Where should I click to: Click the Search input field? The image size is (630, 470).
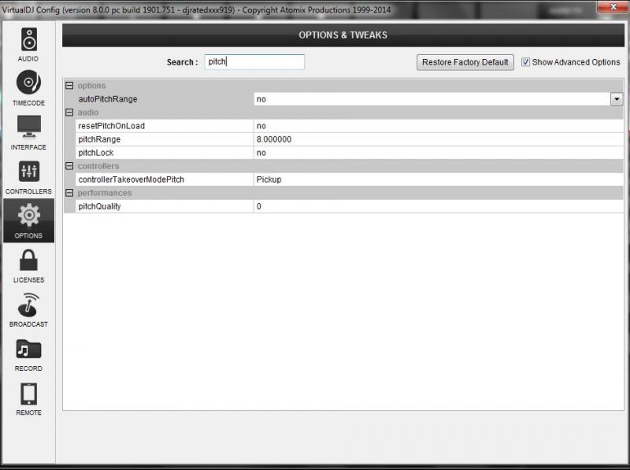pos(254,62)
